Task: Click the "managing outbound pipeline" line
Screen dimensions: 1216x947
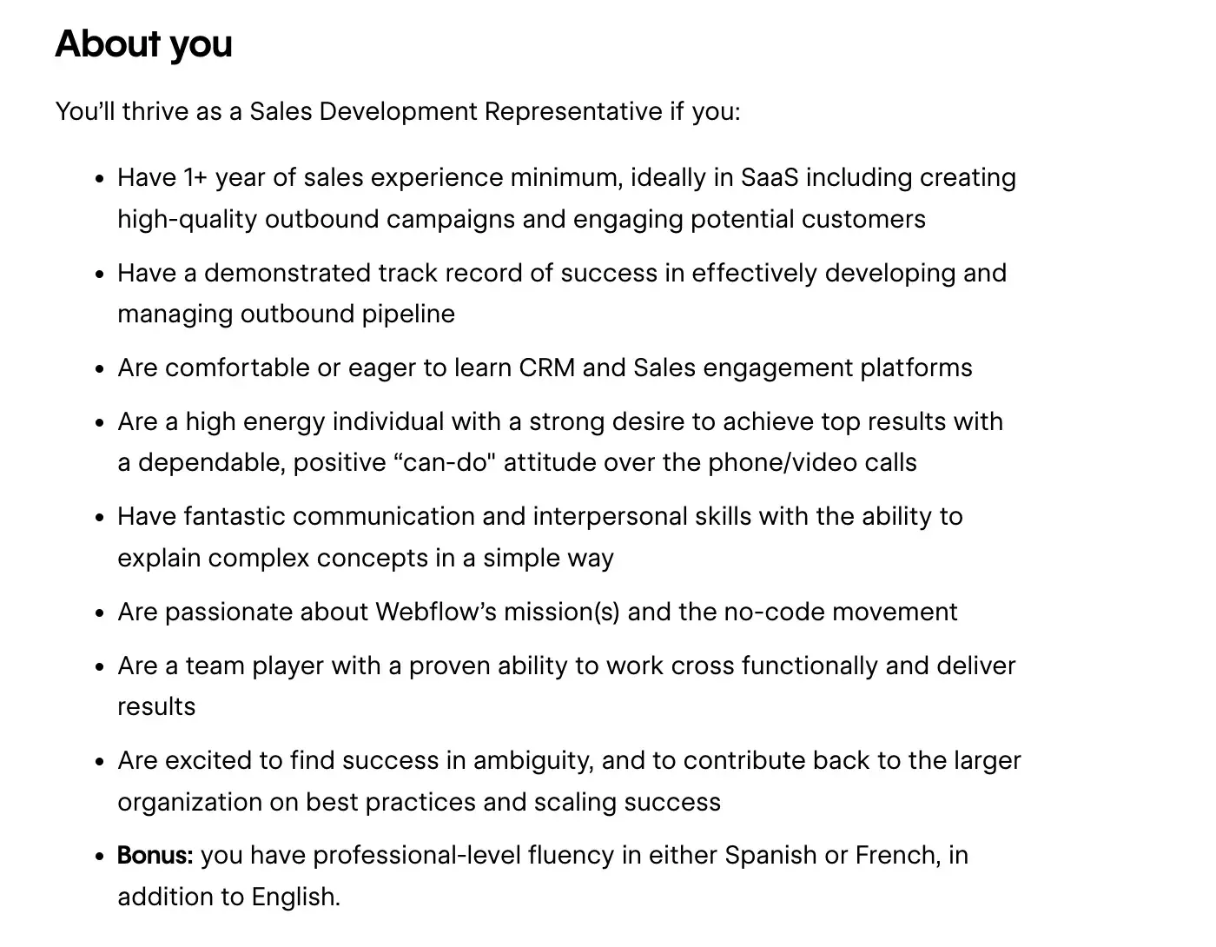Action: pos(286,314)
